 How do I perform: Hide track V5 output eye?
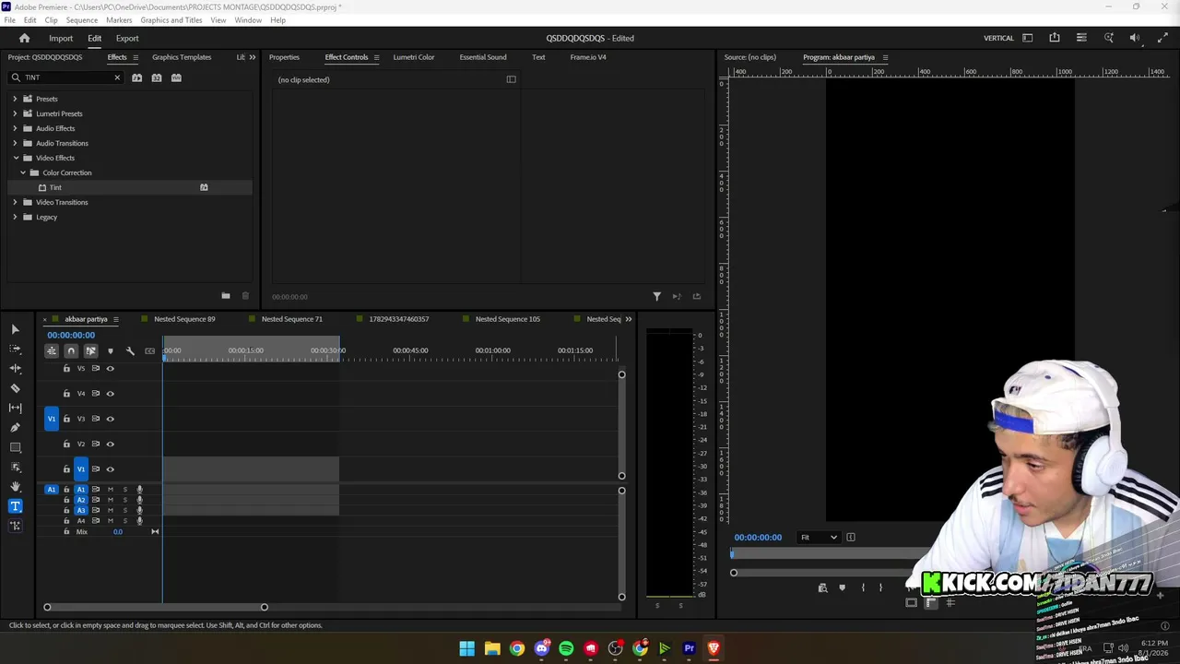point(110,369)
